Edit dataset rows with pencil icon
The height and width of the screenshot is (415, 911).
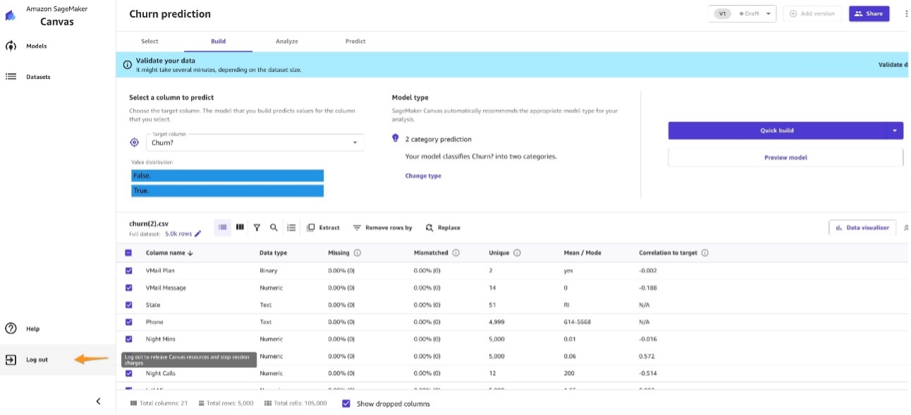(x=198, y=234)
